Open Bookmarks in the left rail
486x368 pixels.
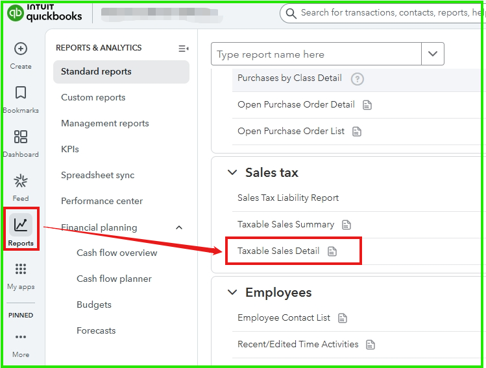(x=21, y=93)
